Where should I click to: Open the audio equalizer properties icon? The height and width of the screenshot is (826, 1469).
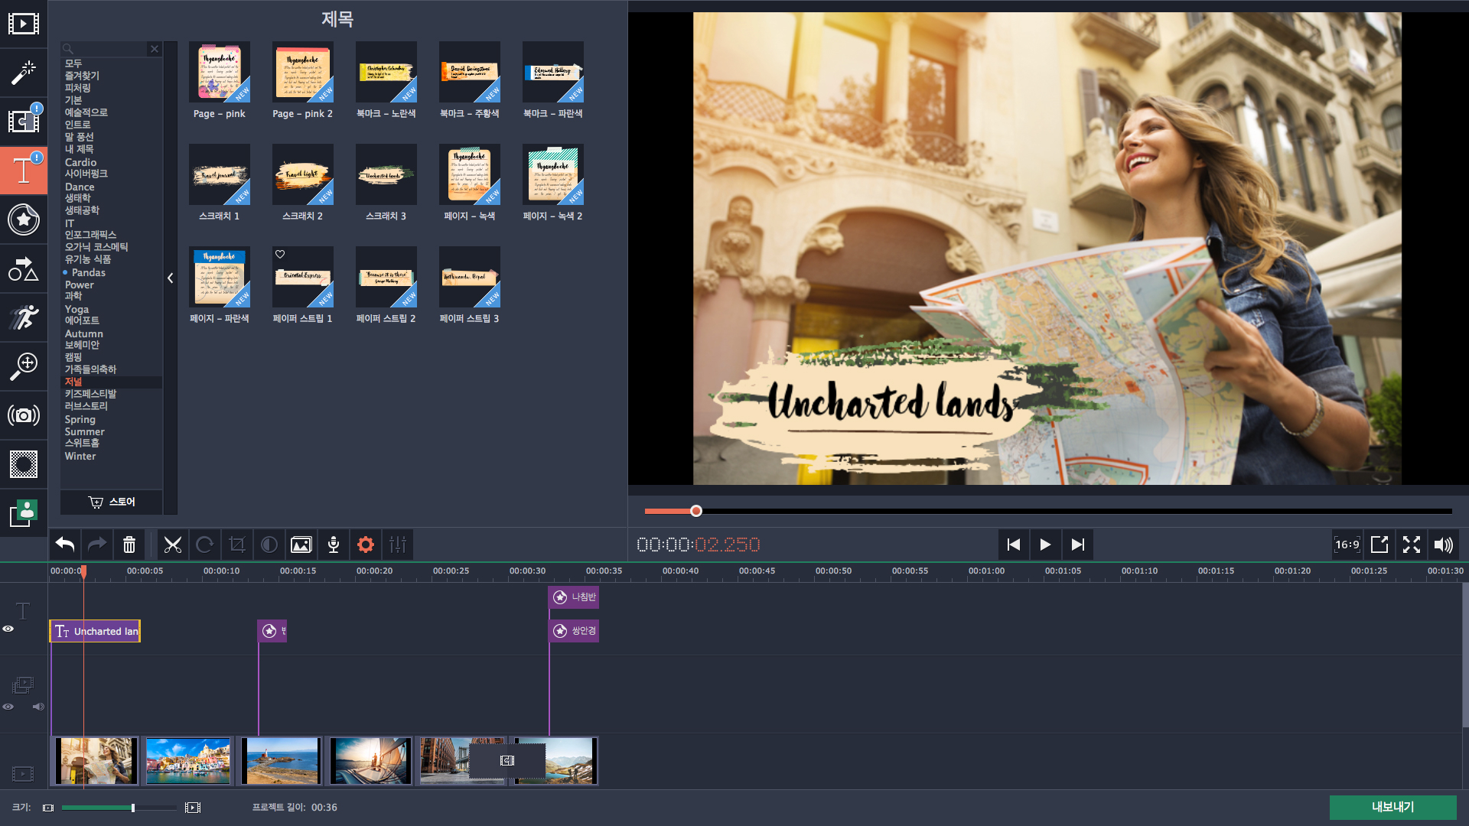398,545
